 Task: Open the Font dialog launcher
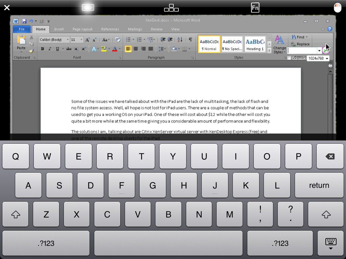click(x=120, y=58)
